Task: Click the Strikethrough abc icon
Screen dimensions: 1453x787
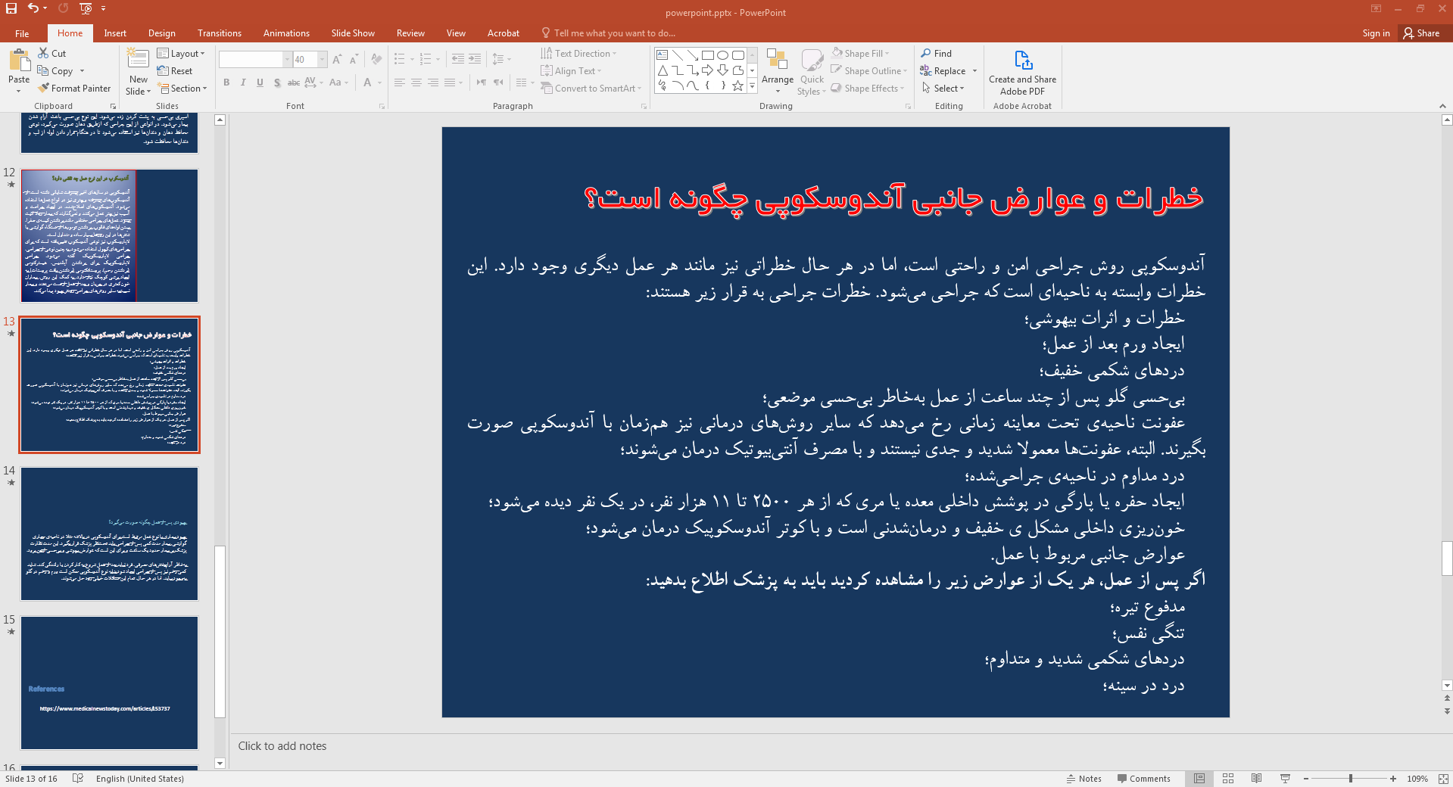Action: point(294,82)
